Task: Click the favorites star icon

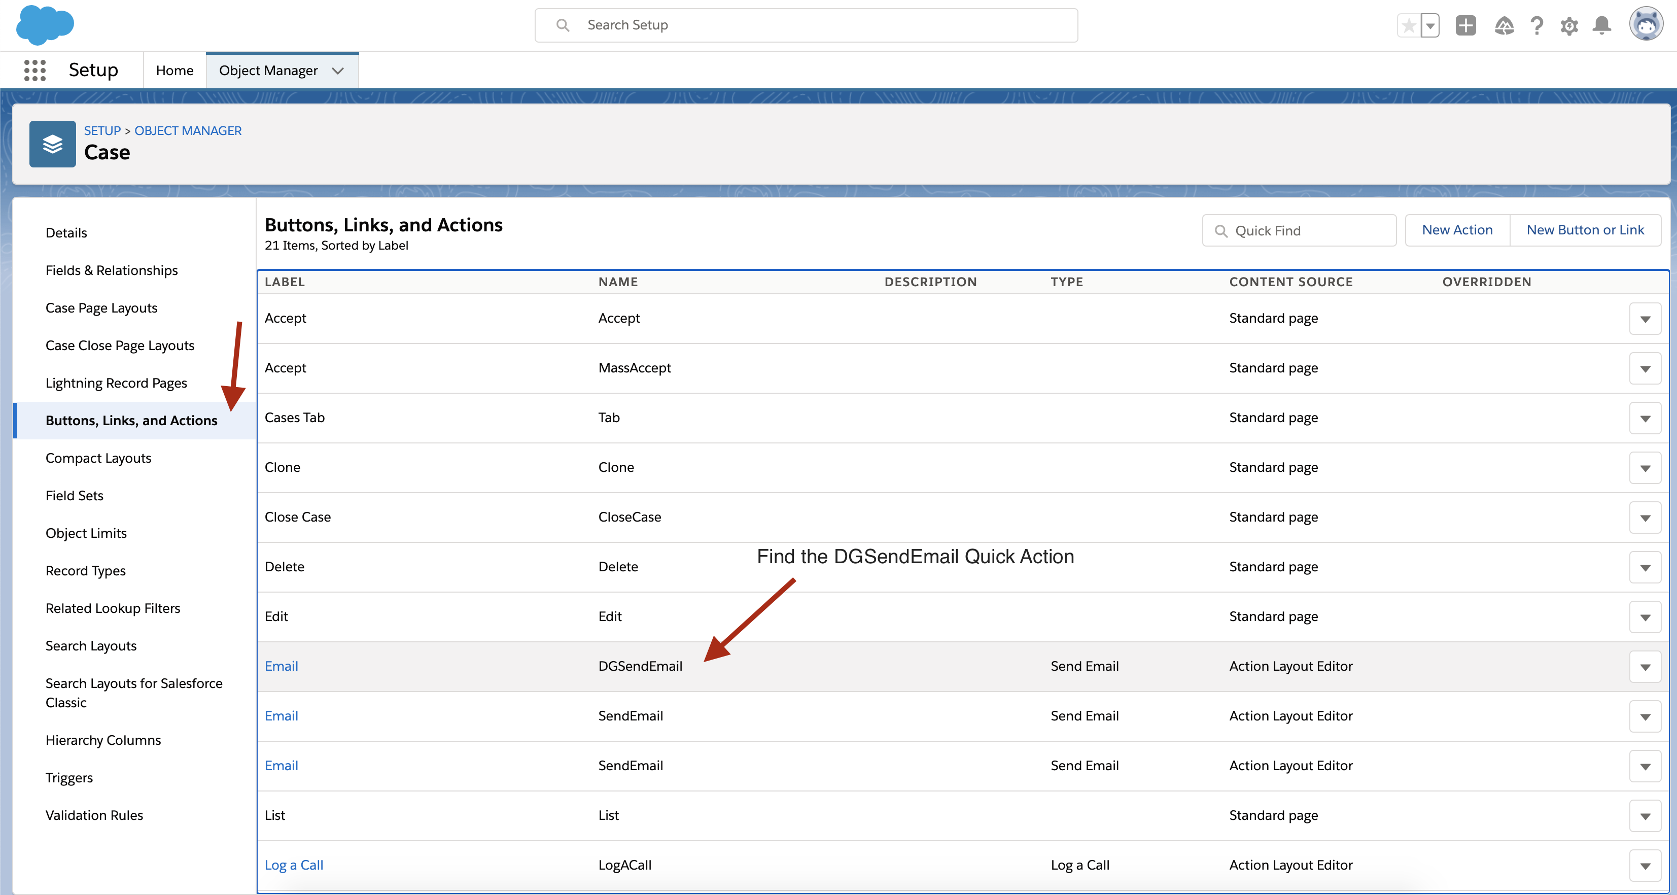Action: tap(1409, 25)
